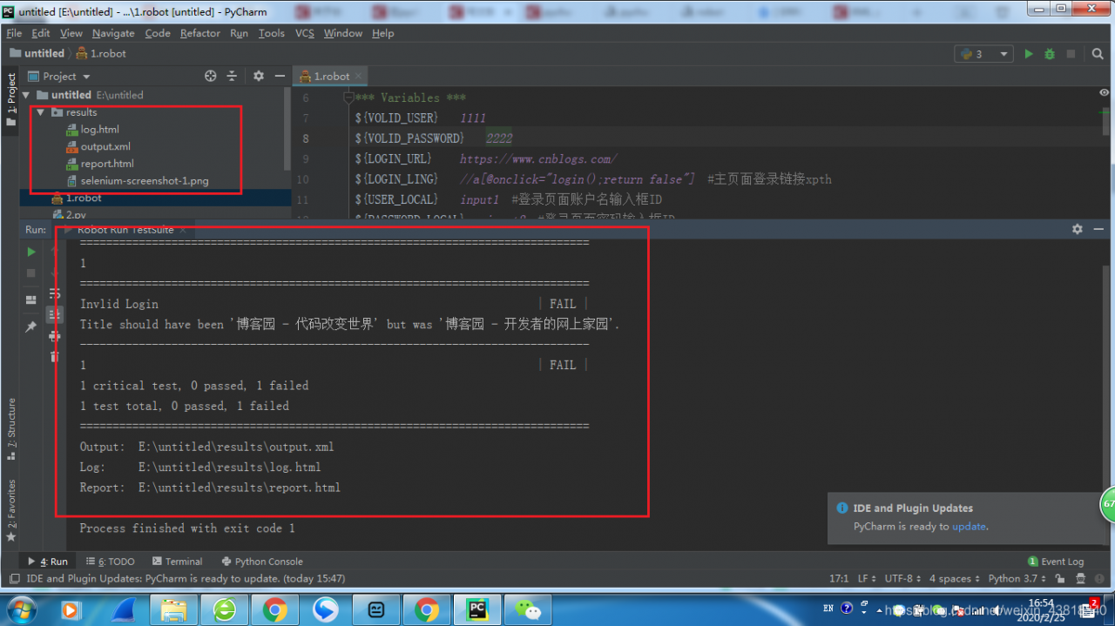Open the Event Log

click(x=1056, y=562)
